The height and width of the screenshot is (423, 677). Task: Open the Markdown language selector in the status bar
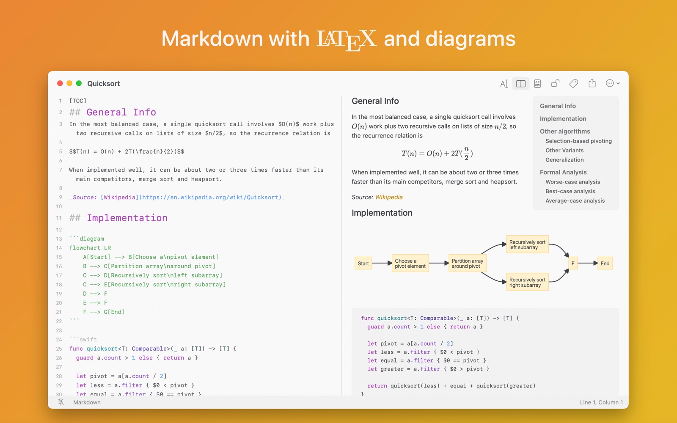point(87,402)
